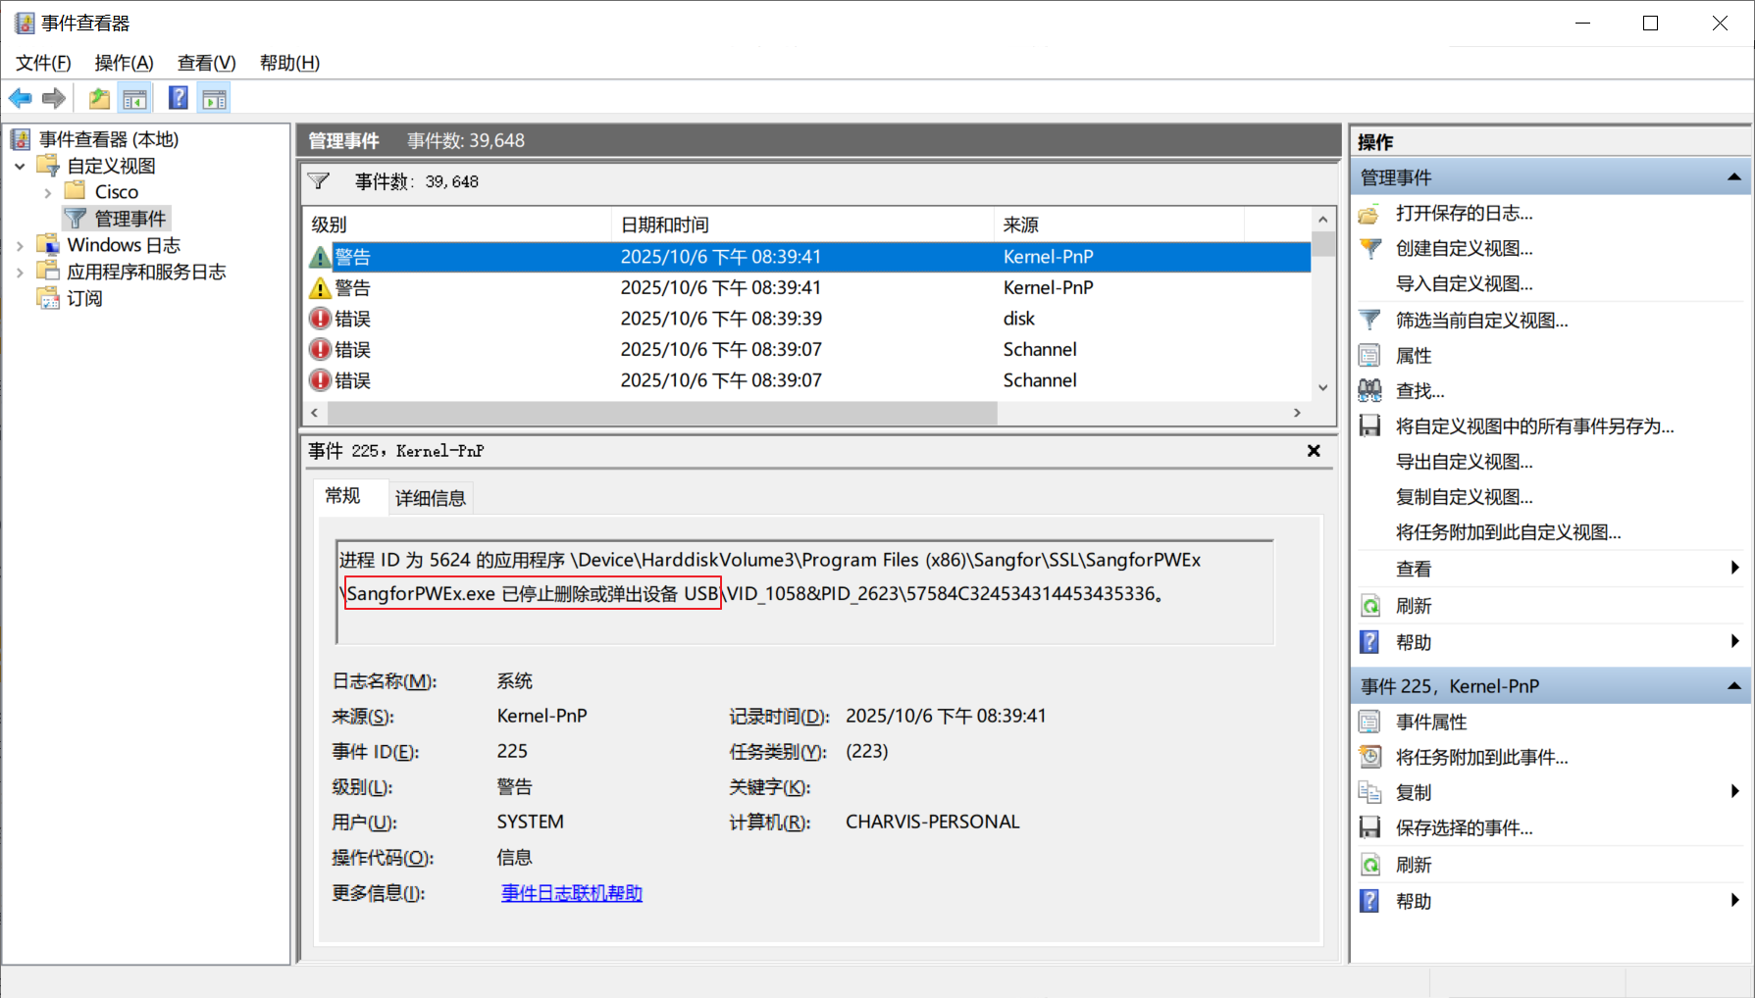
Task: Expand the Windows 日志 tree node
Action: coord(20,245)
